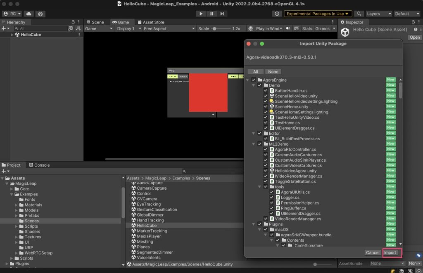
Task: Click the Hierarchy search field
Action: point(40,28)
